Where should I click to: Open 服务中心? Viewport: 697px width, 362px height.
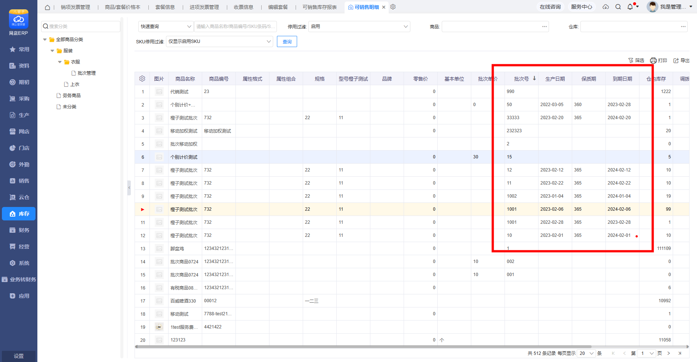582,7
